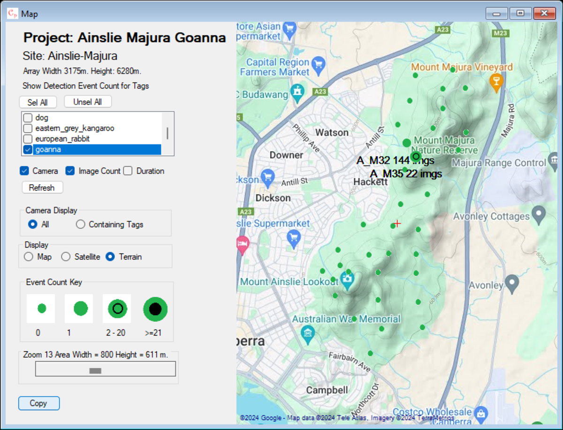
Task: Switch map display to Satellite
Action: (66, 256)
